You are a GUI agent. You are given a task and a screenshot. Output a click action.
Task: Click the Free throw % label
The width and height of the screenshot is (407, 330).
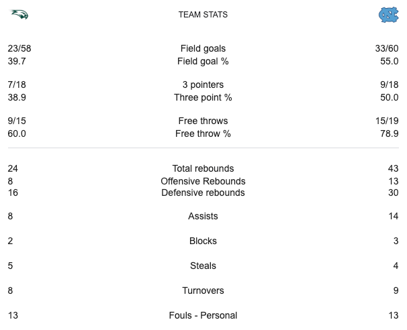(x=203, y=133)
